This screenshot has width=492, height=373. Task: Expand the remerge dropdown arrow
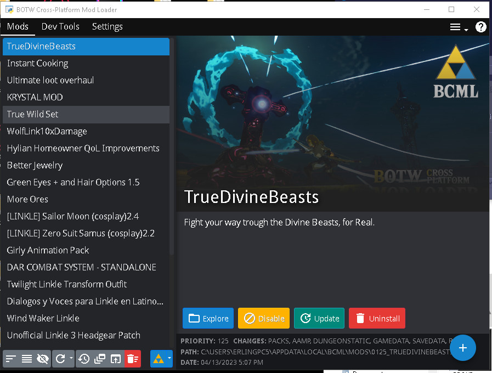(x=71, y=359)
